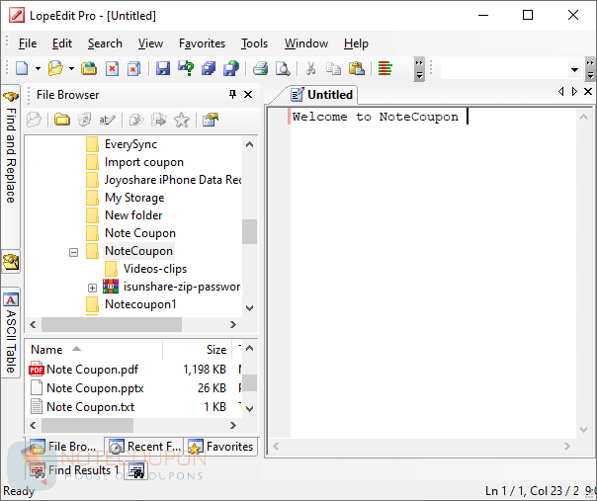Image resolution: width=597 pixels, height=501 pixels.
Task: Switch to the File Browser bottom tab
Action: point(63,447)
